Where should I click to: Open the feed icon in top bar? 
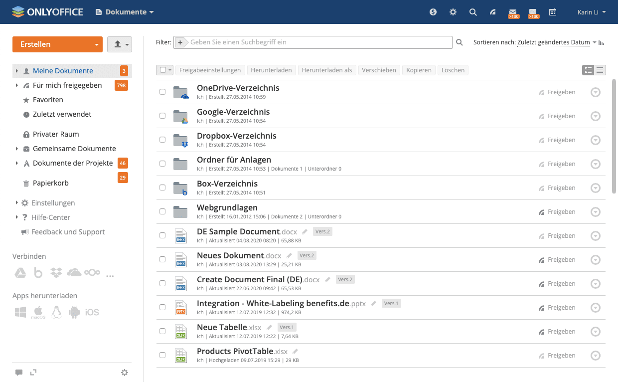click(x=493, y=12)
